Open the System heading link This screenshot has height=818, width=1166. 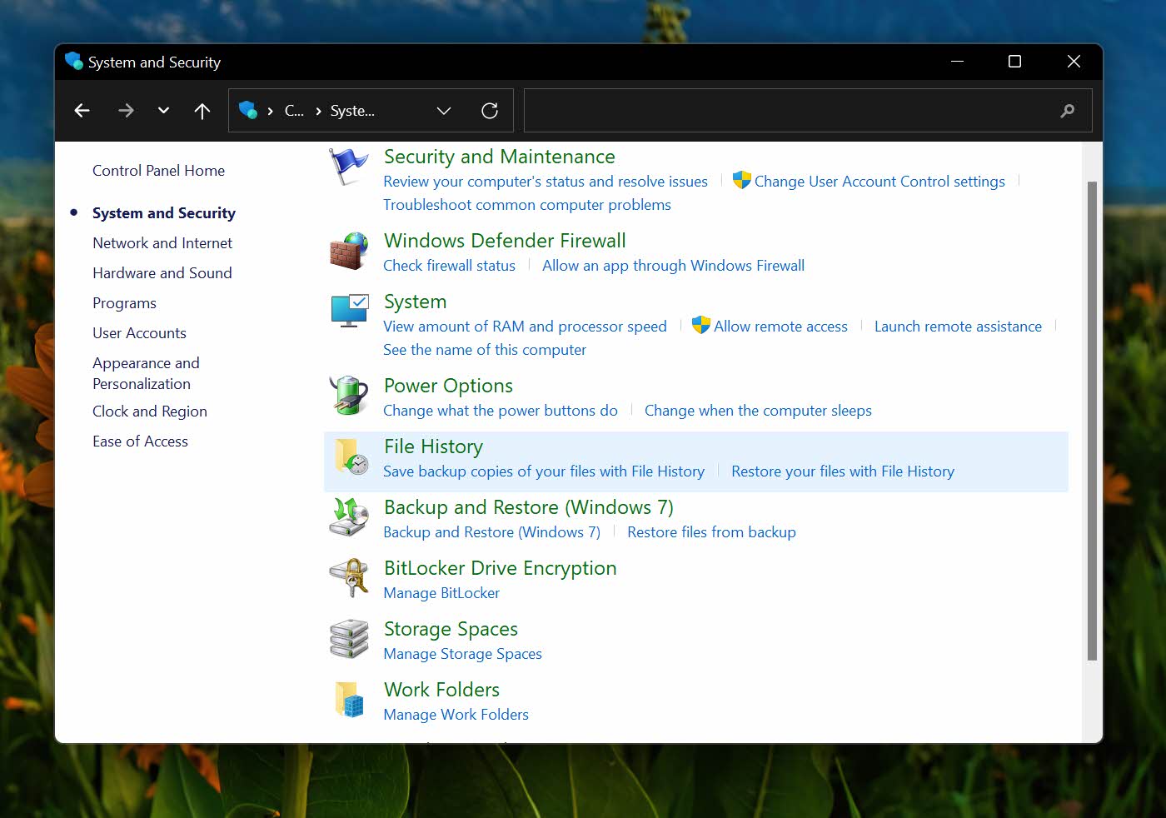pos(415,302)
